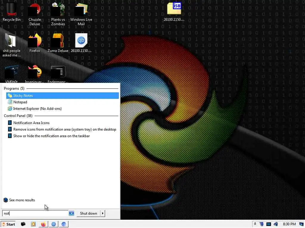The height and width of the screenshot is (228, 305).
Task: Click the shield tray icon
Action: pos(262,224)
